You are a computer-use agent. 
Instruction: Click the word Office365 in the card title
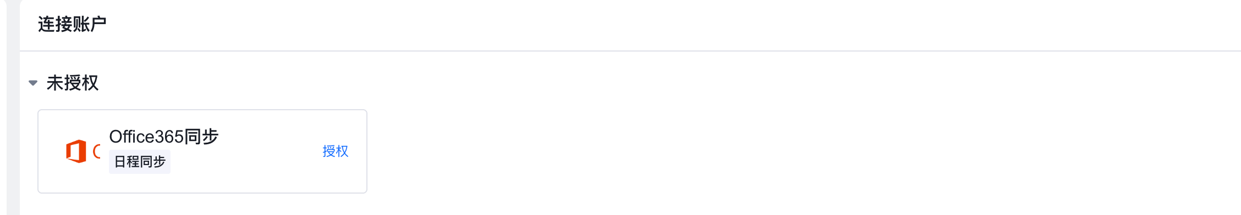(x=146, y=137)
